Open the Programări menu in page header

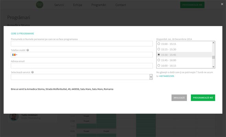99,5
